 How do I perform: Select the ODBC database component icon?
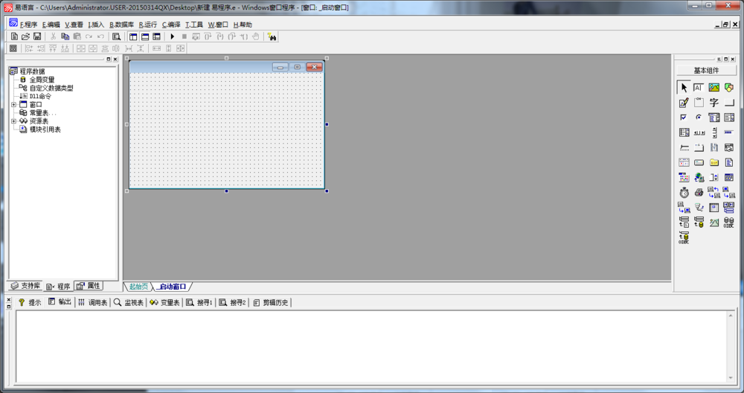tap(729, 222)
